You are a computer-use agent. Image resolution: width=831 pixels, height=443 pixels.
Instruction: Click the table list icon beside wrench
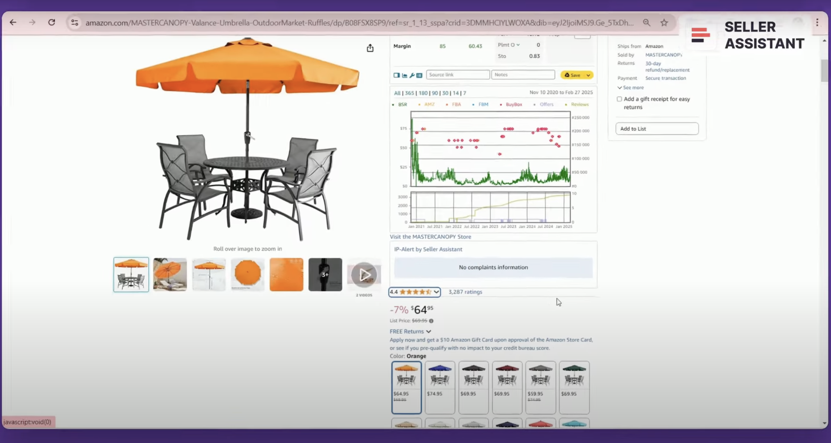click(419, 75)
